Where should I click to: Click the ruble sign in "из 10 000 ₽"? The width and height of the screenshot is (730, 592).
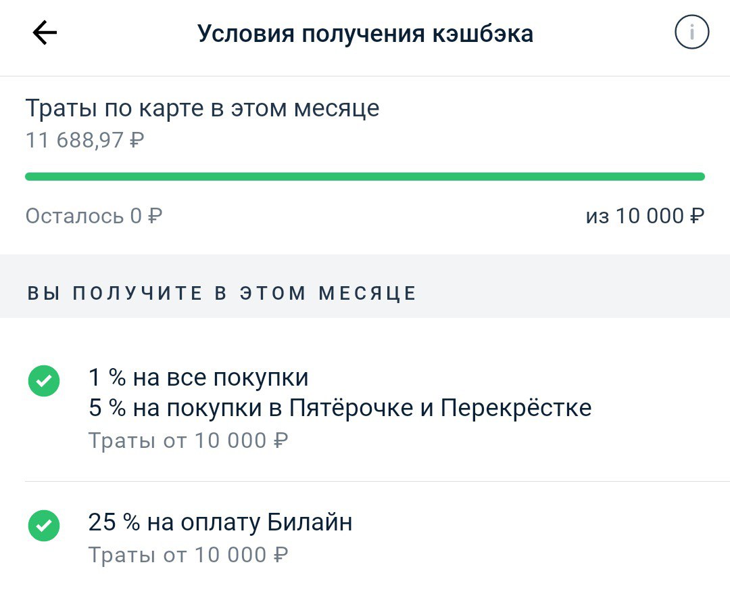(x=697, y=216)
